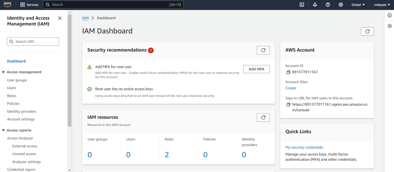Open the rndayala account dropdown
This screenshot has width=394, height=172.
[x=381, y=5]
